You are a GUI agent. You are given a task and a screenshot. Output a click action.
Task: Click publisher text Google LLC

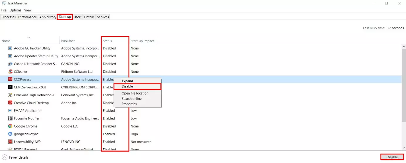click(x=70, y=126)
